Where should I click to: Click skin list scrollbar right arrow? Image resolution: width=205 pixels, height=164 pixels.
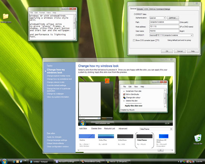[172, 150]
